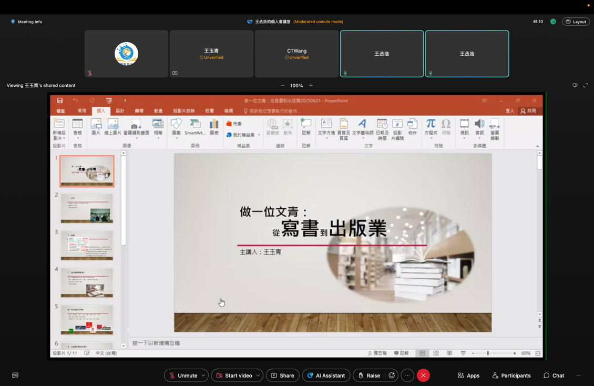Screen dimensions: 594x386
Task: Enter fullscreen for shared content
Action: tap(586, 85)
